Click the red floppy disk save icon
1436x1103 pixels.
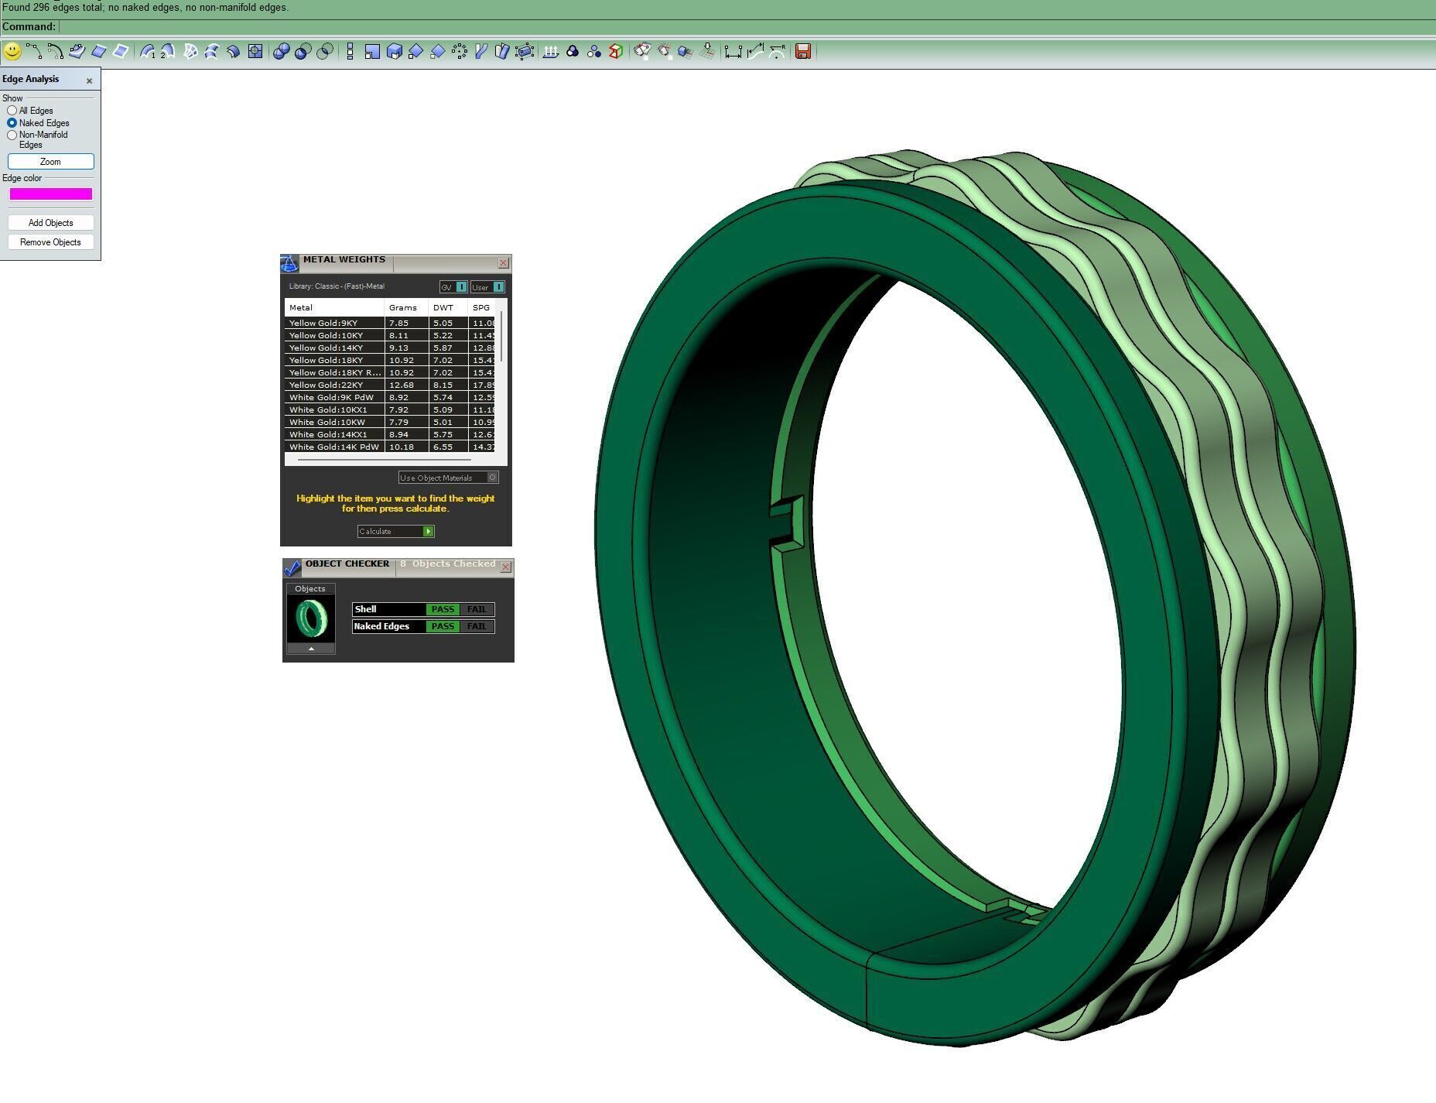pos(803,52)
